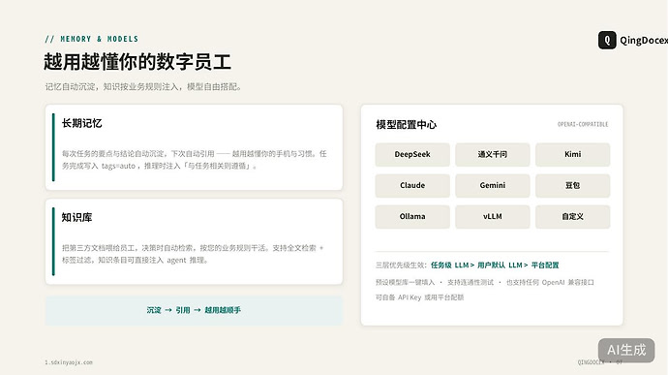The height and width of the screenshot is (375, 668).
Task: Pick the Claude model button
Action: pyautogui.click(x=412, y=186)
